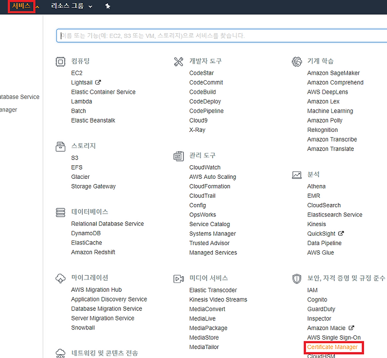Open CloudFormation
The image size is (387, 358).
210,186
